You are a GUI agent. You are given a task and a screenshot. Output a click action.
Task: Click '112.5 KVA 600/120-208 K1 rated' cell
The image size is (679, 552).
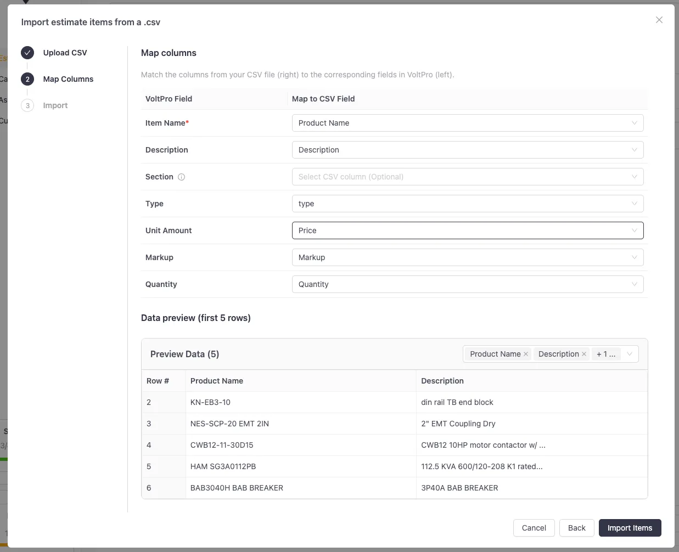pos(532,466)
